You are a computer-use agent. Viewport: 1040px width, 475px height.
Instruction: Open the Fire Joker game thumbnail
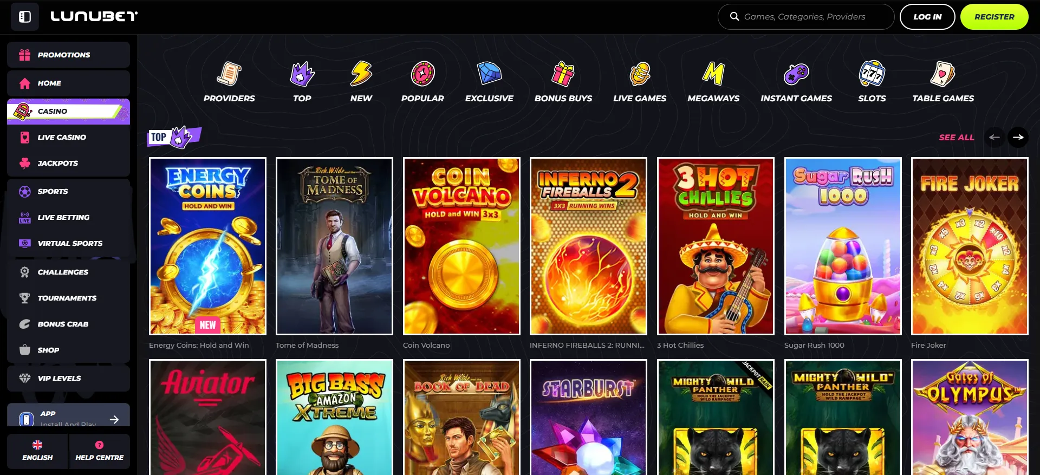click(x=970, y=246)
